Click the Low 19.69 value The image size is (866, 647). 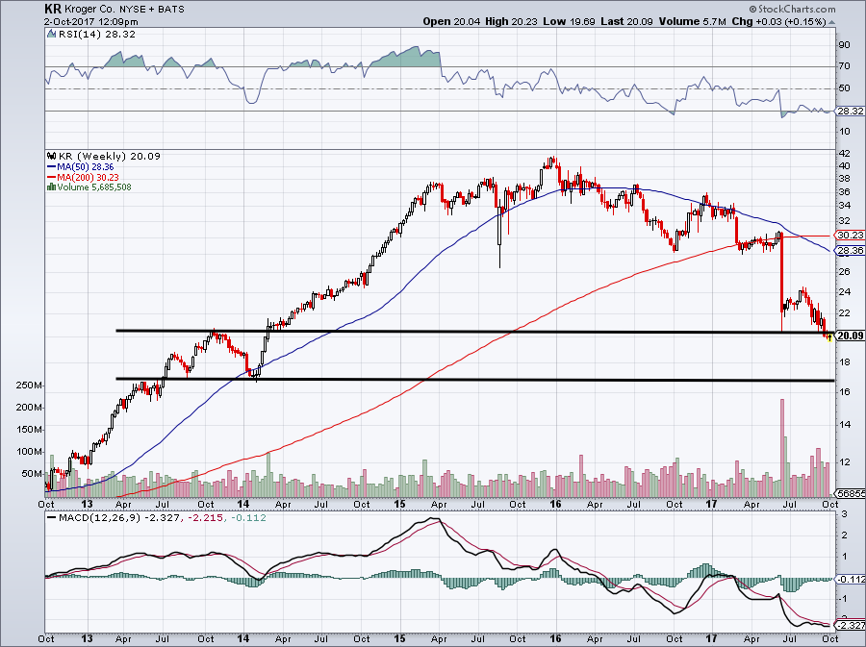tap(569, 21)
